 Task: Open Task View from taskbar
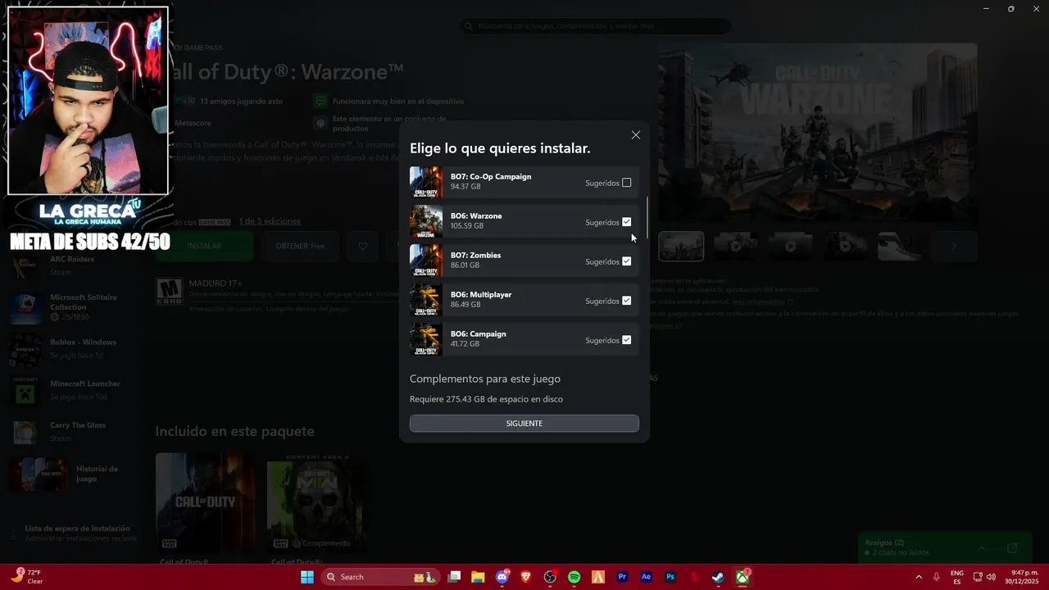point(454,577)
